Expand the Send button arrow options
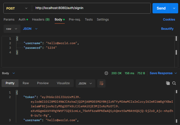Screen dimensions: 180x125 pos(174,8)
